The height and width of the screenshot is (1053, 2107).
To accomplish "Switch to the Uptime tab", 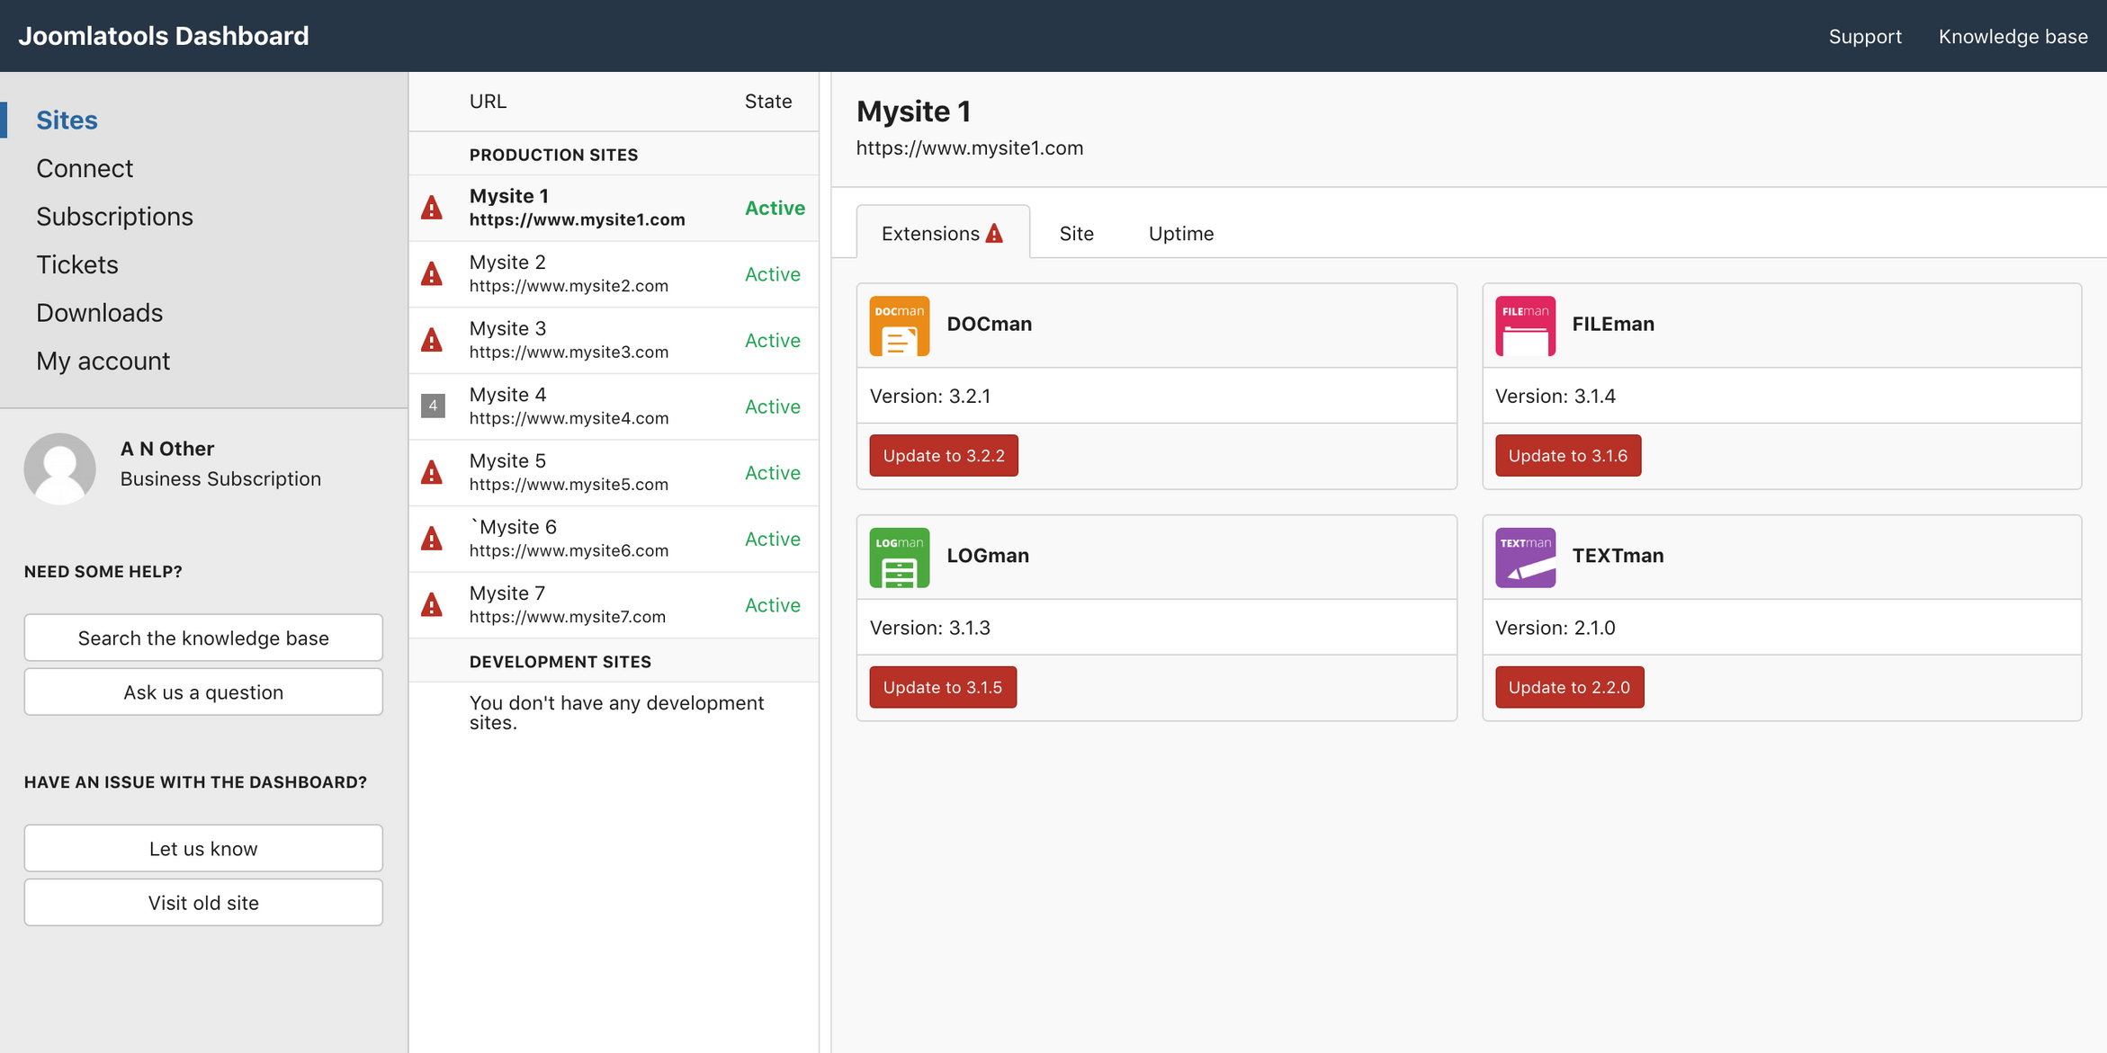I will [1181, 234].
